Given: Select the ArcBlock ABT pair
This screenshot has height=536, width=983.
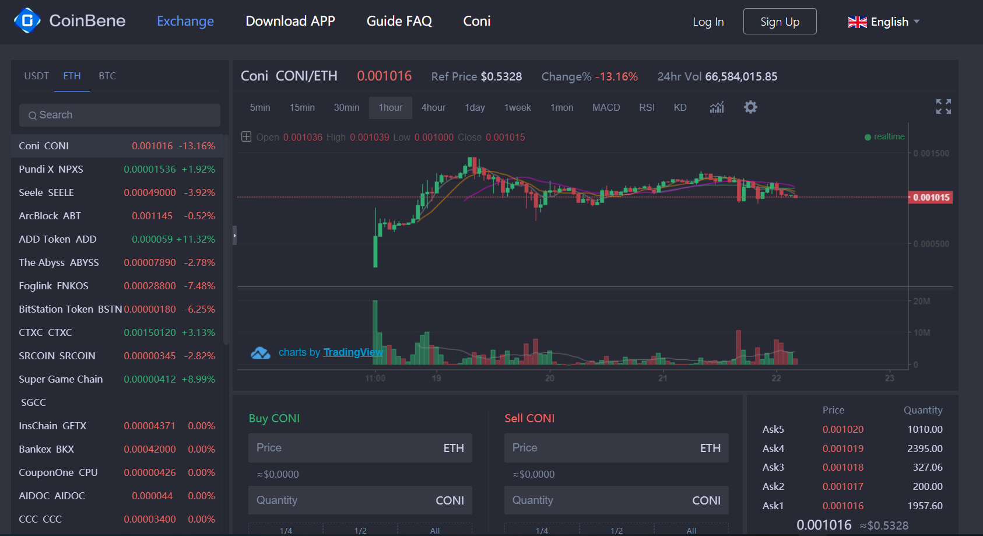Looking at the screenshot, I should click(x=117, y=216).
